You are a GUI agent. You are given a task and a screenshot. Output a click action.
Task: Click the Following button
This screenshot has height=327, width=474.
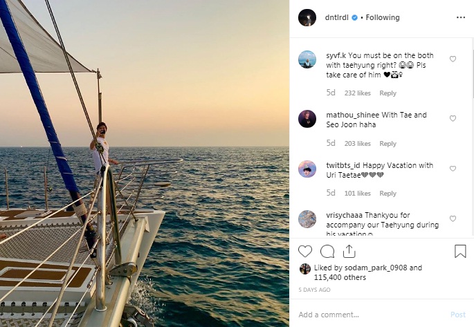pos(383,18)
